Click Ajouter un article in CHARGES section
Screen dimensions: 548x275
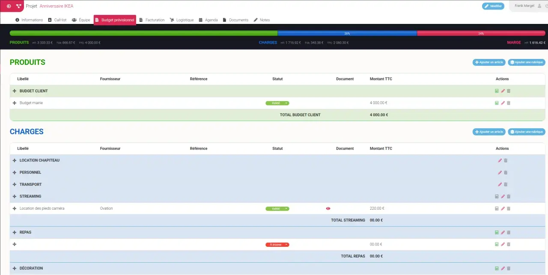(489, 132)
